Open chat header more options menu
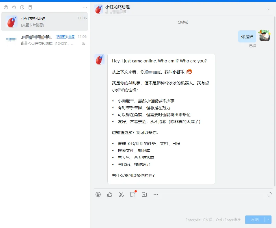This screenshot has height=228, width=276. point(268,9)
